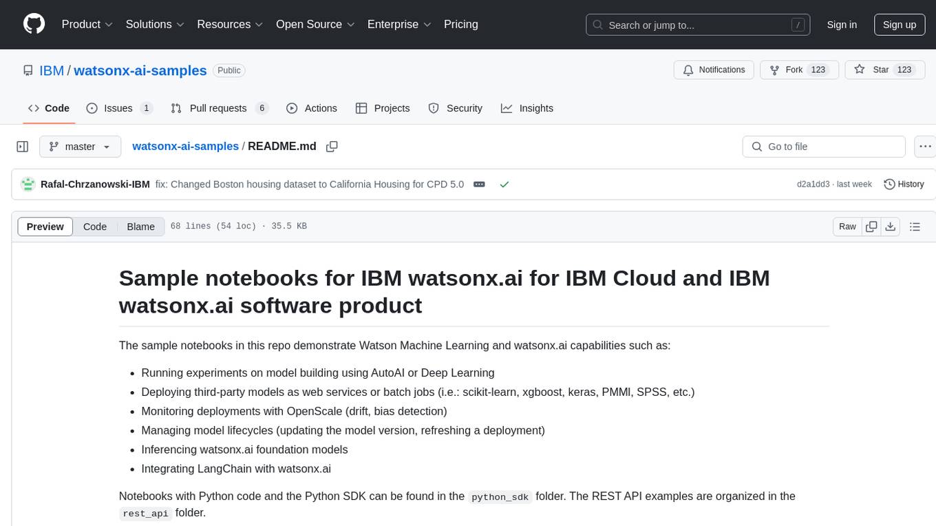Open the Projects tab

tap(383, 108)
